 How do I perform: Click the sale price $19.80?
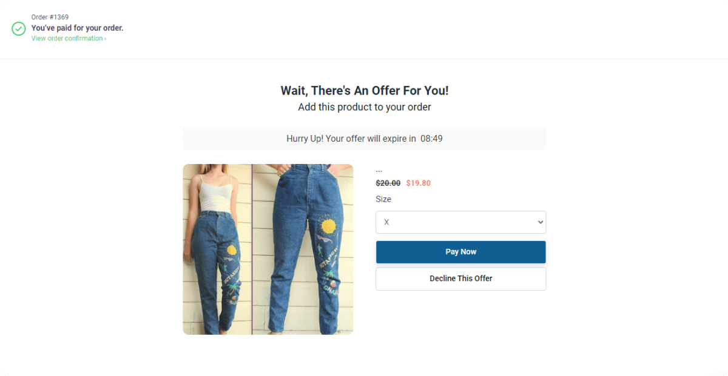[x=419, y=183]
